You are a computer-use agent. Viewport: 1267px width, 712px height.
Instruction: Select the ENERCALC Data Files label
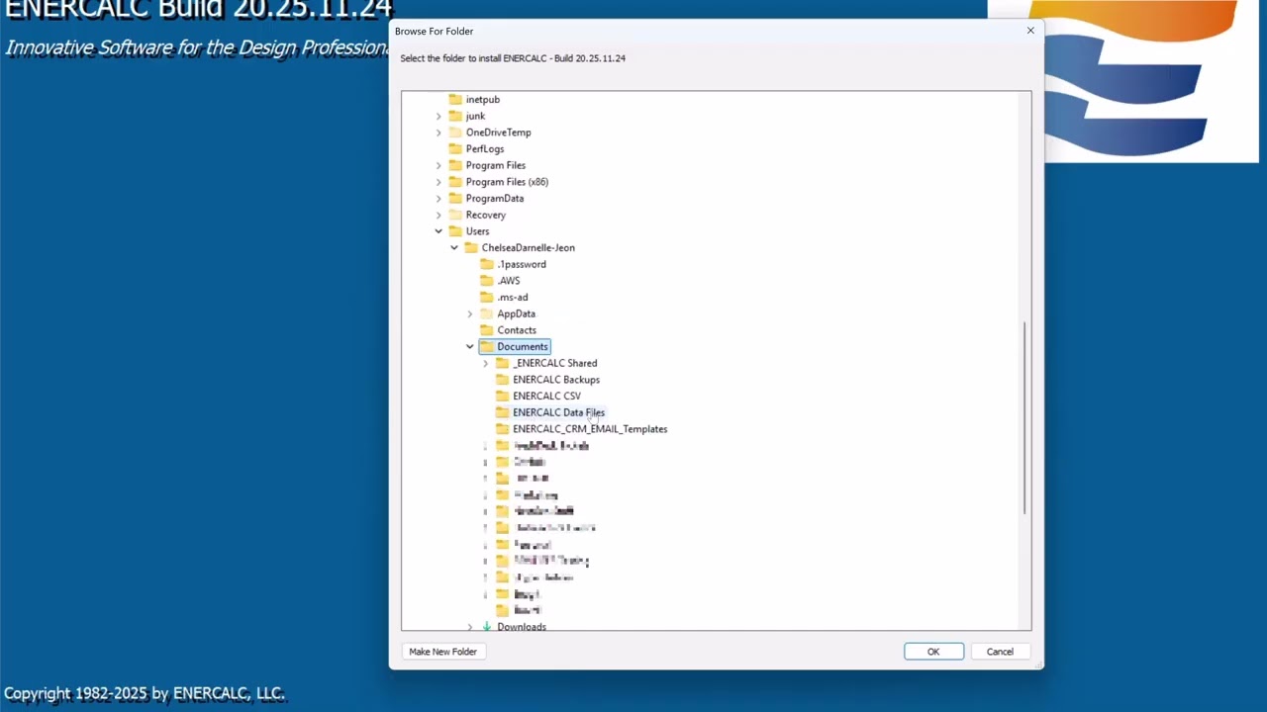pyautogui.click(x=558, y=412)
